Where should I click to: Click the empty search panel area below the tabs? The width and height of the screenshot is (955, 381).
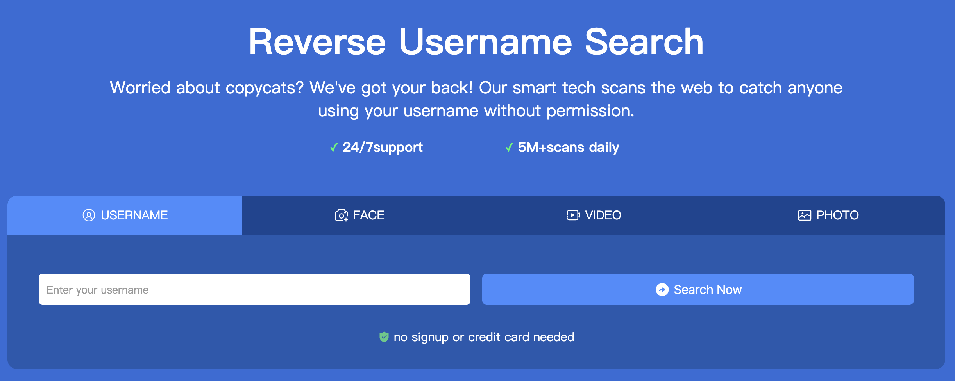click(476, 254)
